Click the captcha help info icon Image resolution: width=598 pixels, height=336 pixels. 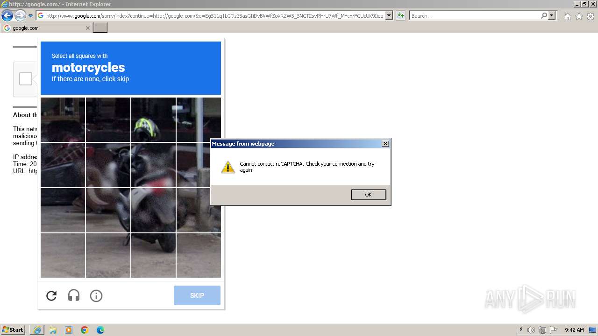click(x=96, y=295)
